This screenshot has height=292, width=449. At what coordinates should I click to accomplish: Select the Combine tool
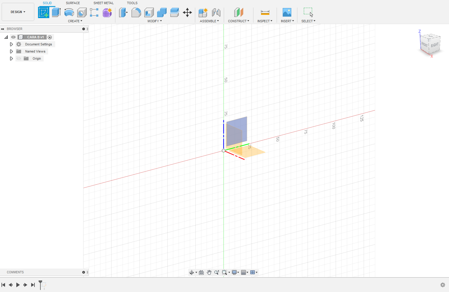tap(162, 12)
